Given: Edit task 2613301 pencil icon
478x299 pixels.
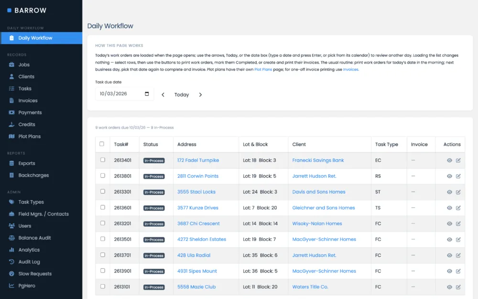Looking at the screenshot, I should pyautogui.click(x=458, y=192).
